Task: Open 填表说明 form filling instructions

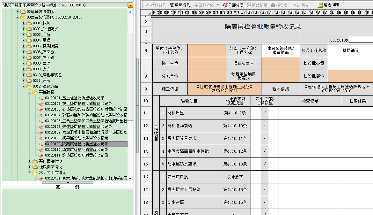Action: click(329, 5)
